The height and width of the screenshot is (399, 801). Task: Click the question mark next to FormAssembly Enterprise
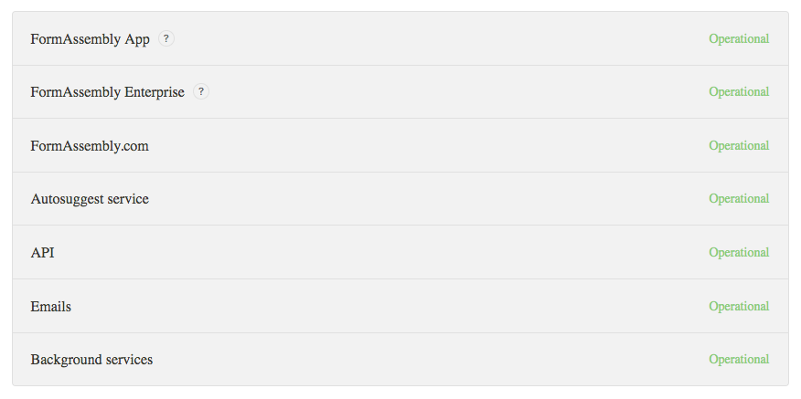click(x=201, y=92)
